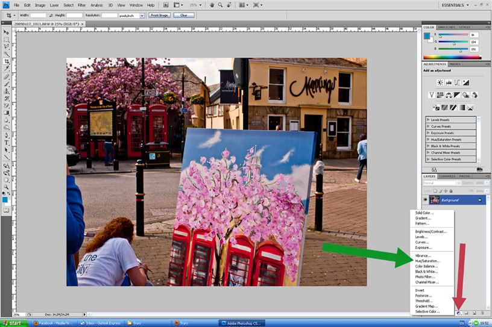Click the Vibrance adjustment icon
Screen dimensions: 492x327
432,95
